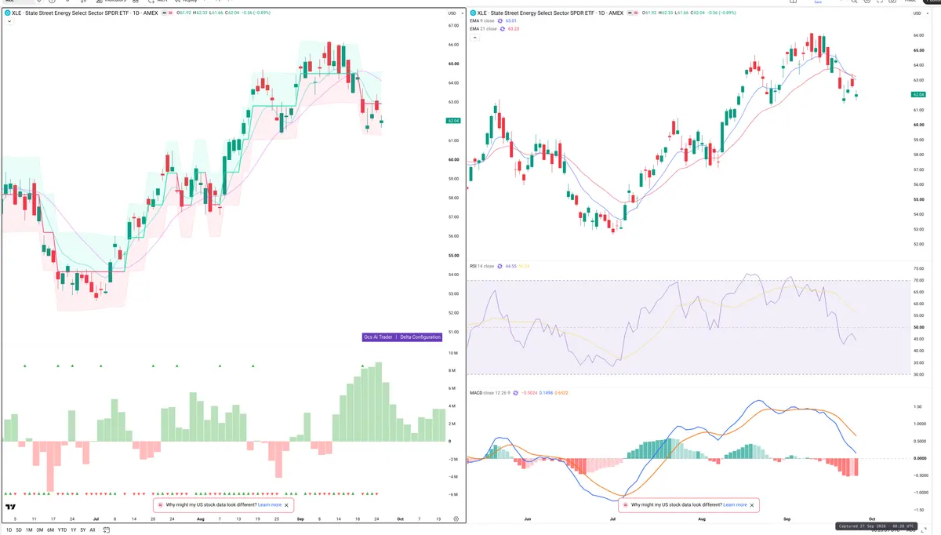Select the 5D time range
Screen dimensions: 941x535
click(19, 530)
